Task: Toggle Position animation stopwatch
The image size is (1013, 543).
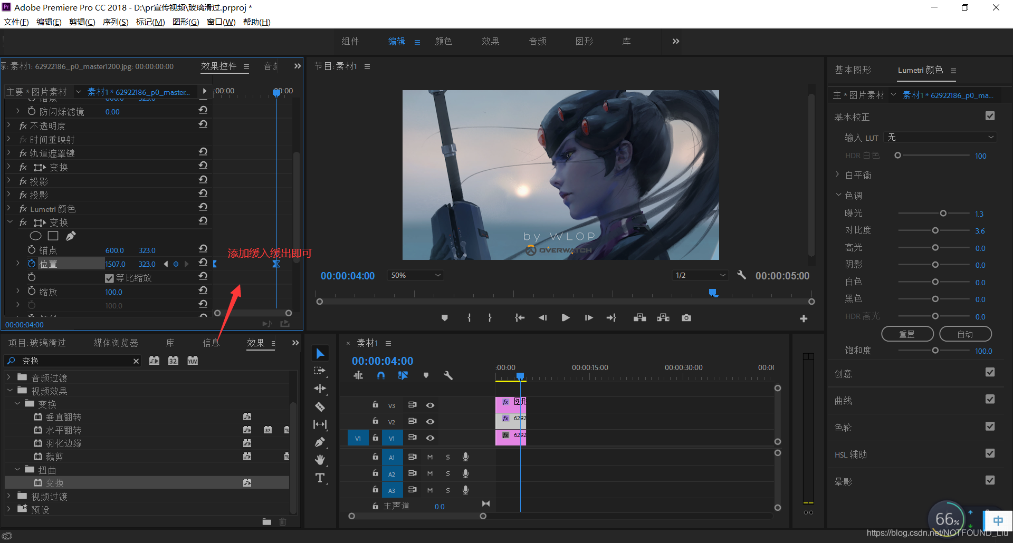Action: 32,264
